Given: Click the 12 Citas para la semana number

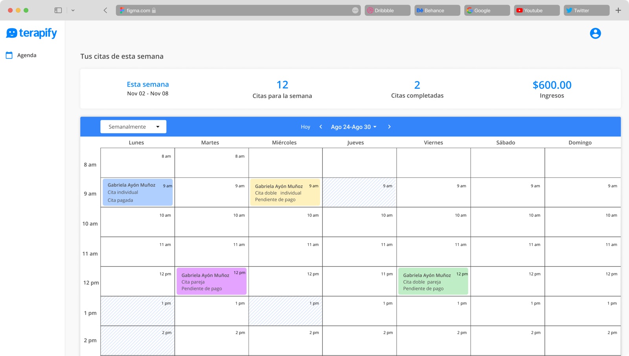Looking at the screenshot, I should click(282, 85).
